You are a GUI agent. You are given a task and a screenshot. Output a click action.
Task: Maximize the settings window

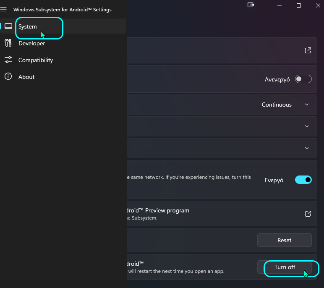click(298, 5)
